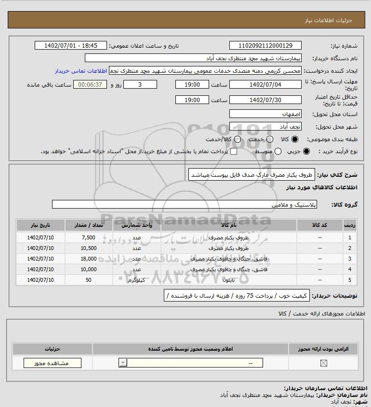The height and width of the screenshot is (407, 371).
Task: Click the announcement date field 1402/07/01 - 18:45
Action: click(x=71, y=45)
